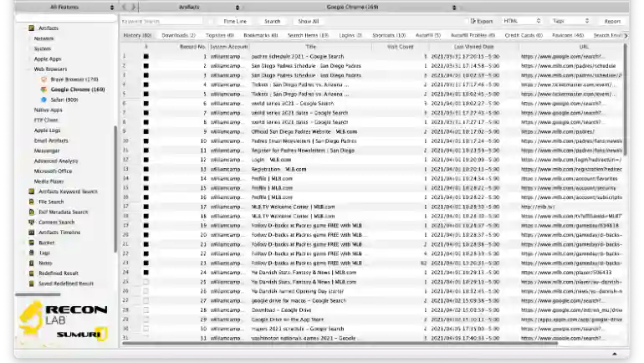Open the Favicons tab
The height and width of the screenshot is (363, 644).
(568, 35)
